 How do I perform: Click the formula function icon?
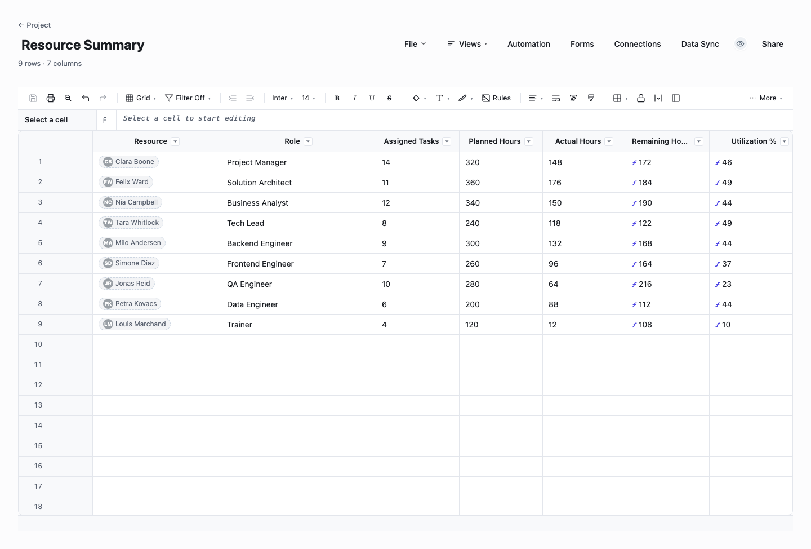[x=105, y=120]
